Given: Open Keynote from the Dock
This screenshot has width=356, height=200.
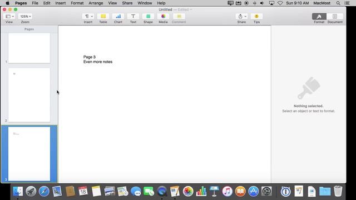Looking at the screenshot, I should point(214,191).
